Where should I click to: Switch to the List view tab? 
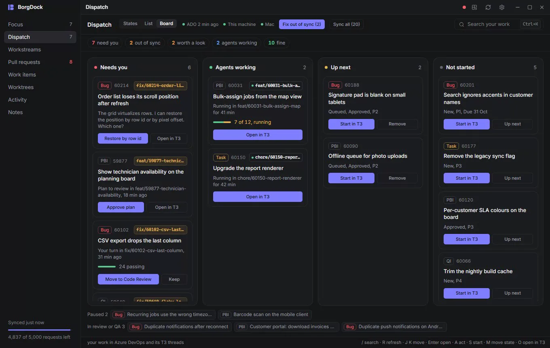coord(148,24)
